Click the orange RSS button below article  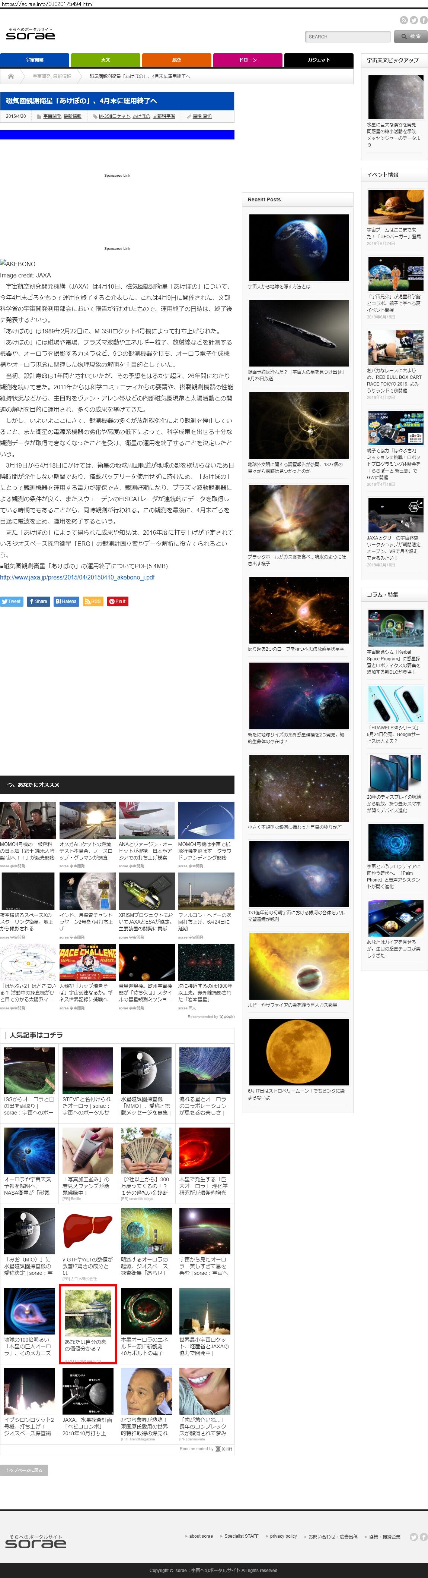coord(93,601)
